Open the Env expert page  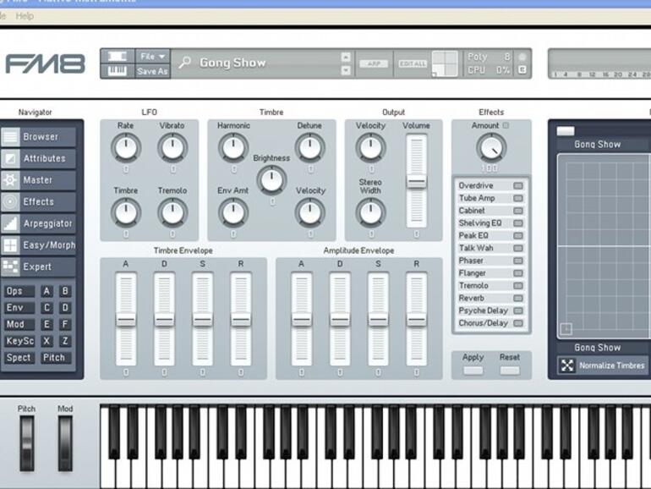(x=19, y=307)
